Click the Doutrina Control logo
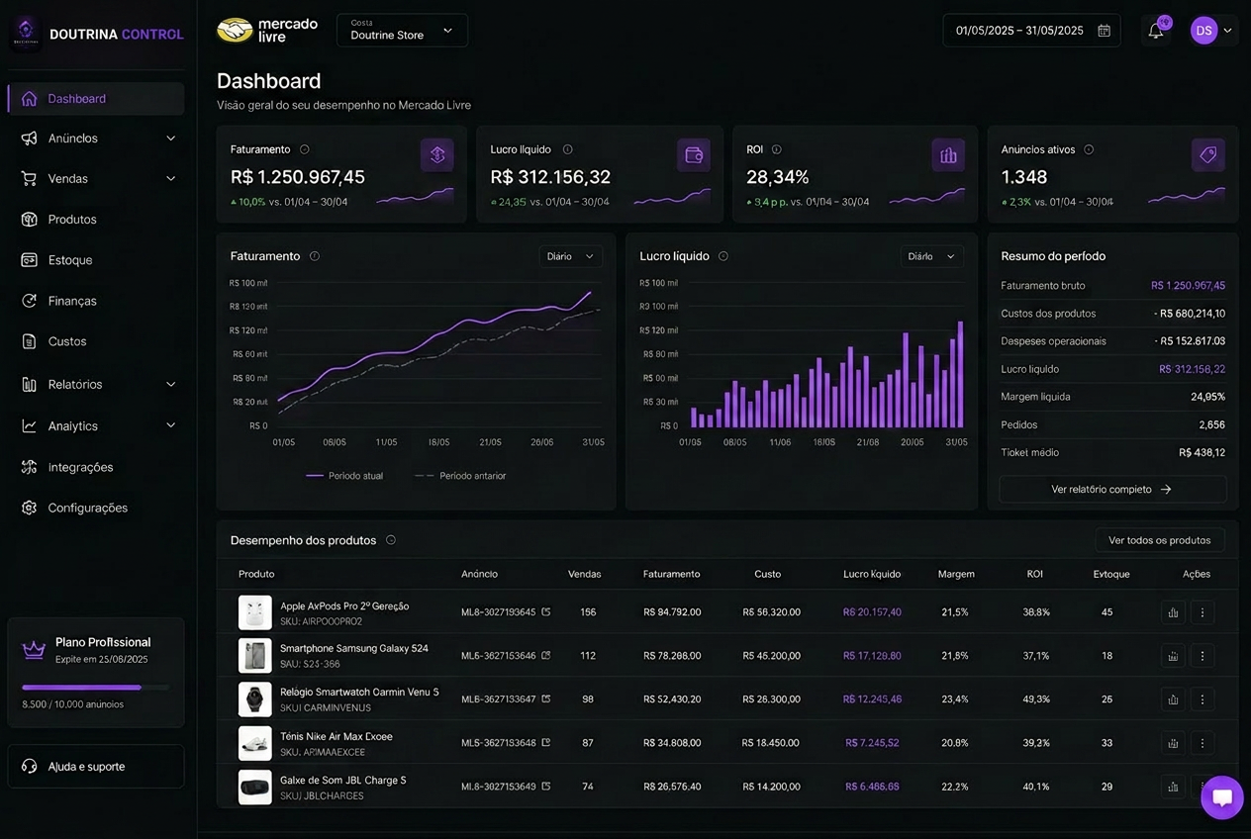Viewport: 1251px width, 839px height. pos(97,34)
